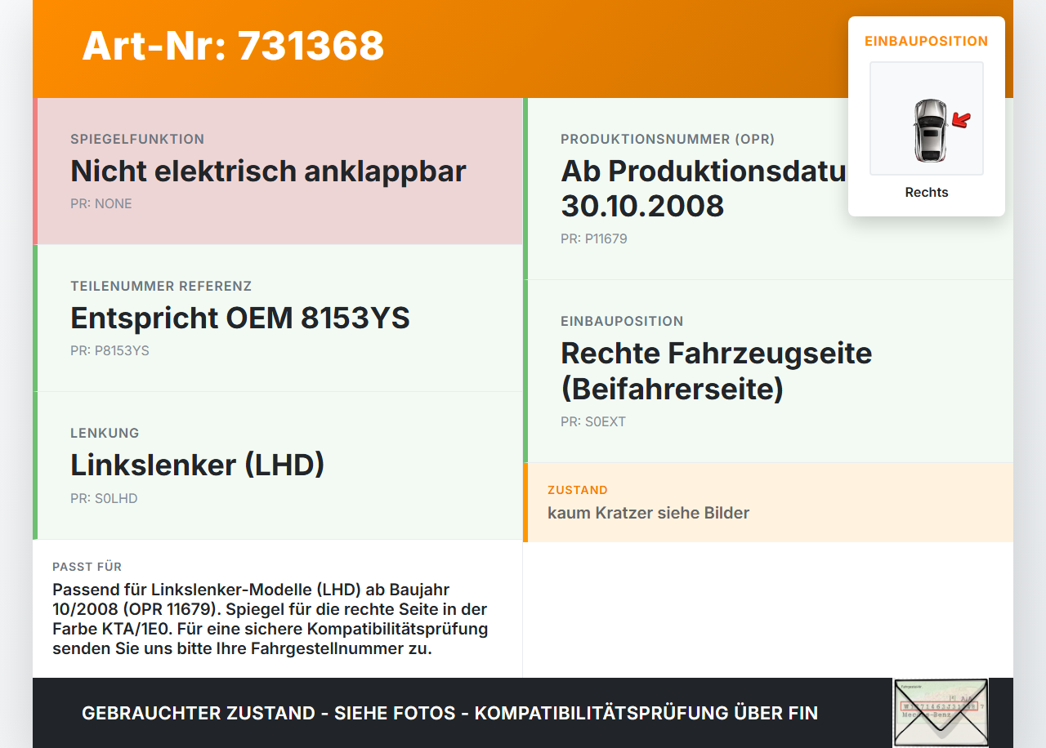The image size is (1046, 748).
Task: Click the orange 'EINBAUPOSITION' card title
Action: click(x=927, y=41)
